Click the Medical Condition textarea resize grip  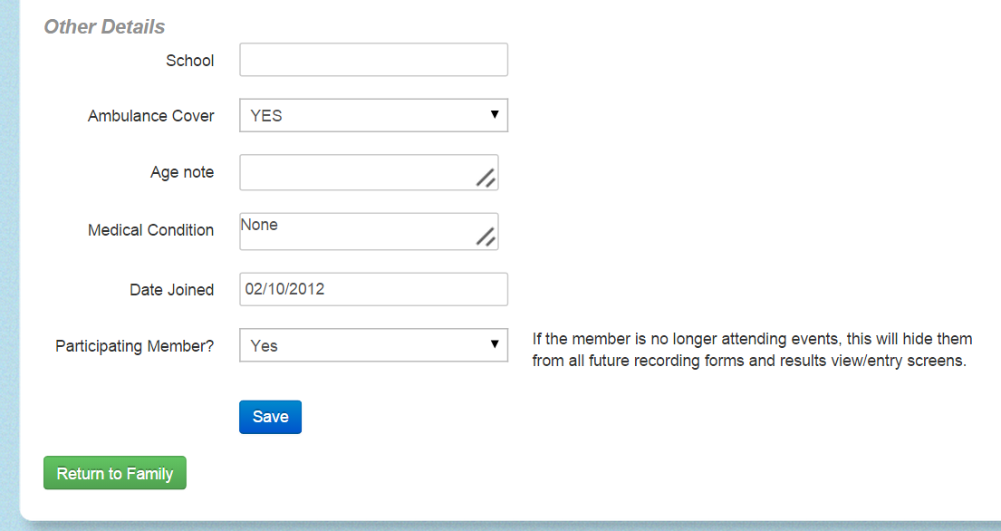(x=486, y=237)
